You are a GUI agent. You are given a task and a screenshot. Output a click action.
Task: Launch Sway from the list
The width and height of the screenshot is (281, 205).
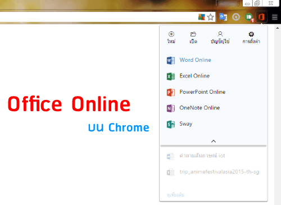[186, 124]
